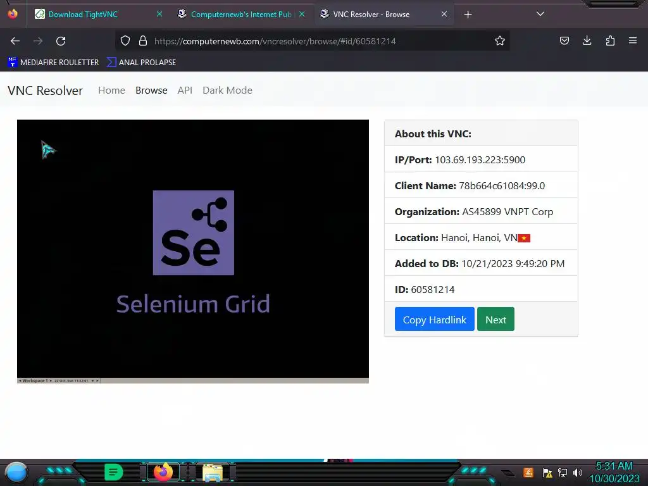
Task: Click the URL address field
Action: [312, 41]
